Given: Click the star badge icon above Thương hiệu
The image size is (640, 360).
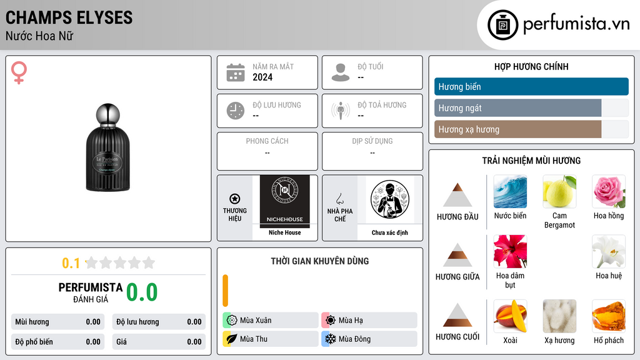Looking at the screenshot, I should coord(235,199).
